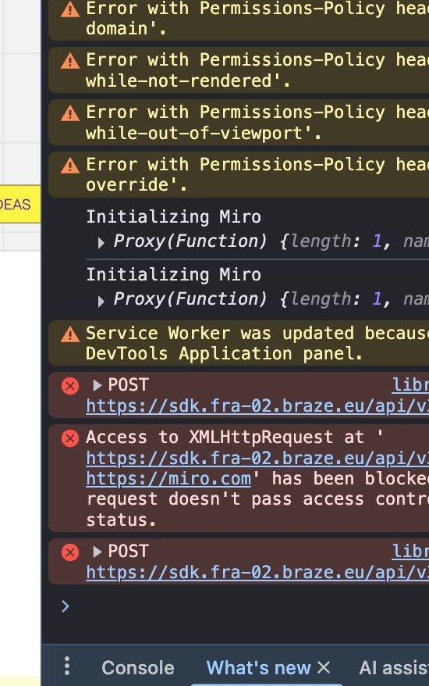Click the console prompt chevron
429x686 pixels.
pyautogui.click(x=66, y=606)
